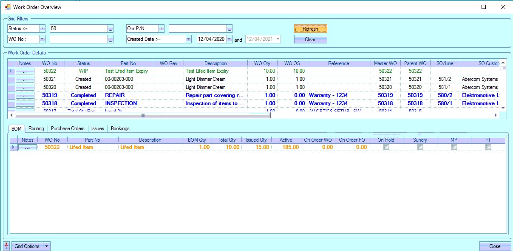Image resolution: width=513 pixels, height=251 pixels.
Task: Expand the Created Date >= filter dropdown
Action: pyautogui.click(x=189, y=40)
